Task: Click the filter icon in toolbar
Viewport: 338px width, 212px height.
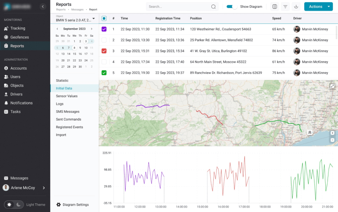Action: 285,7
